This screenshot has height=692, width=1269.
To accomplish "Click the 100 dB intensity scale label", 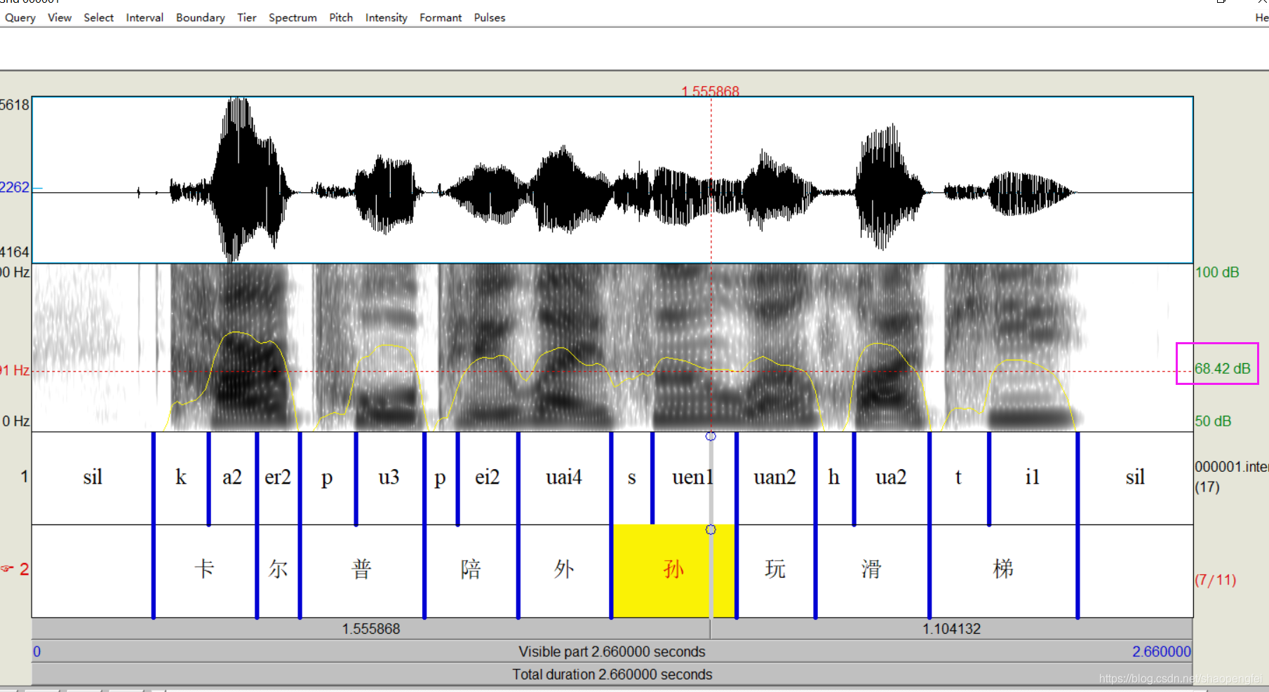I will [x=1217, y=272].
